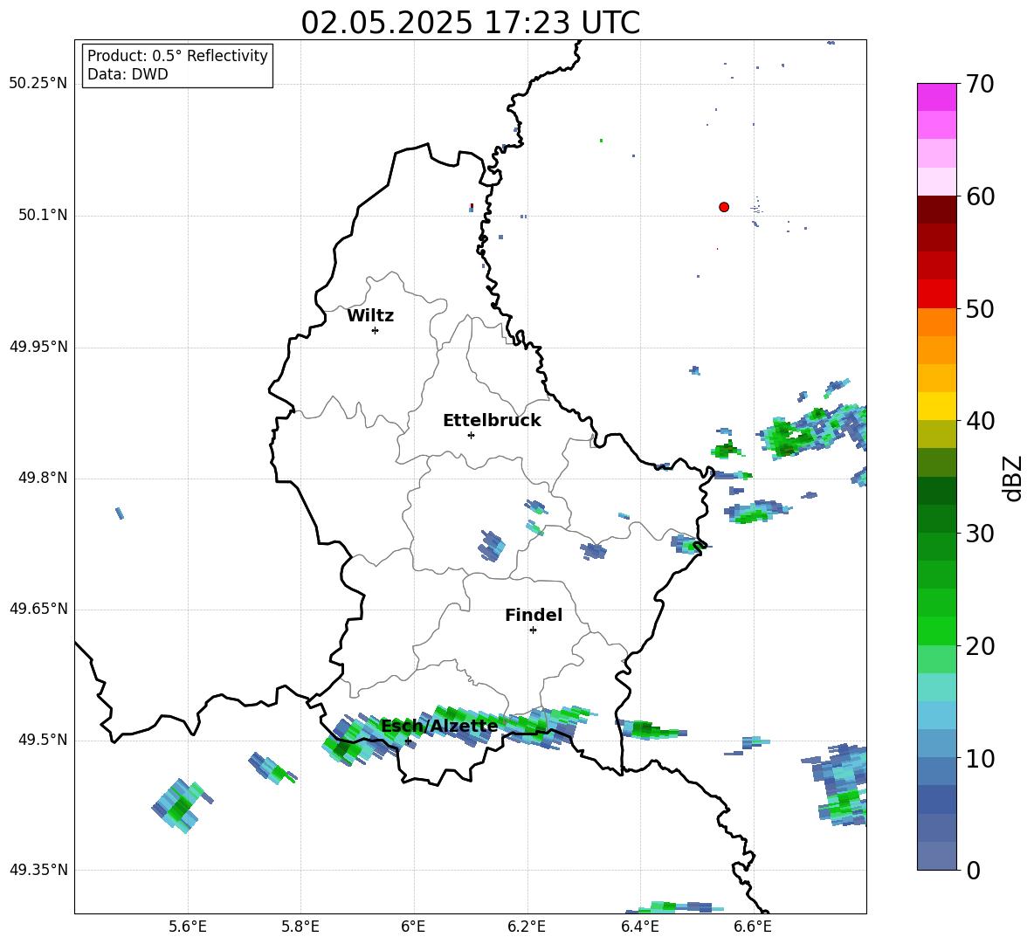Click the colorbar 0 tick label
Screen dimensions: 1034x944
pos(973,871)
